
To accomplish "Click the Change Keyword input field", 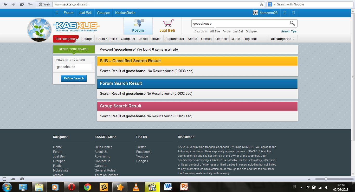I will 74,67.
